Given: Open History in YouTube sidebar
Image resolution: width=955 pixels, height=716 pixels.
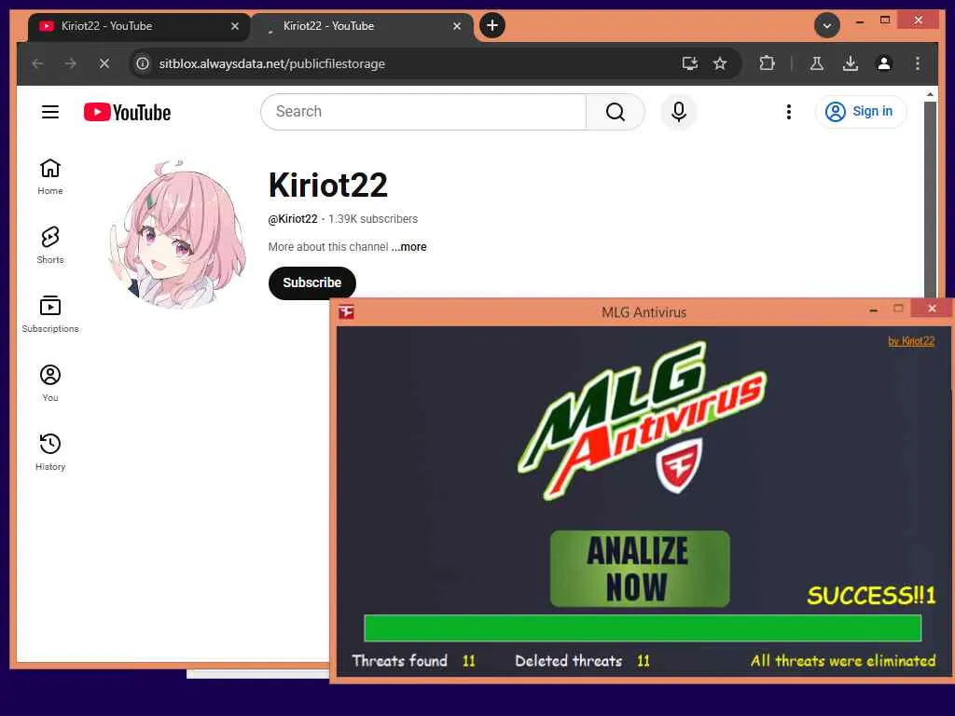Looking at the screenshot, I should point(50,452).
